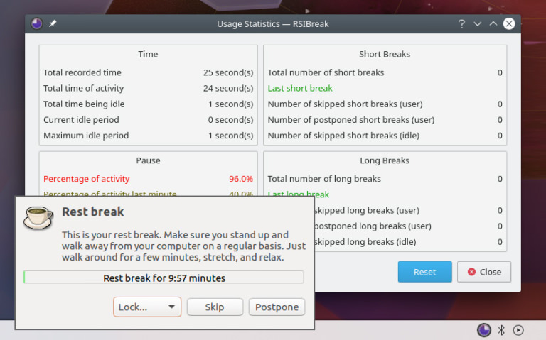Skip the rest break

point(214,307)
